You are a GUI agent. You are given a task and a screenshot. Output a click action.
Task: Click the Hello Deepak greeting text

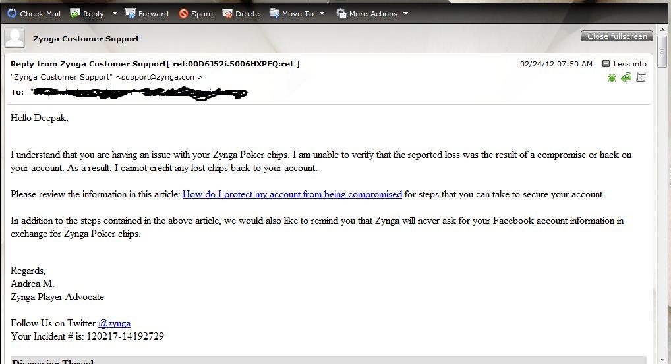coord(40,118)
